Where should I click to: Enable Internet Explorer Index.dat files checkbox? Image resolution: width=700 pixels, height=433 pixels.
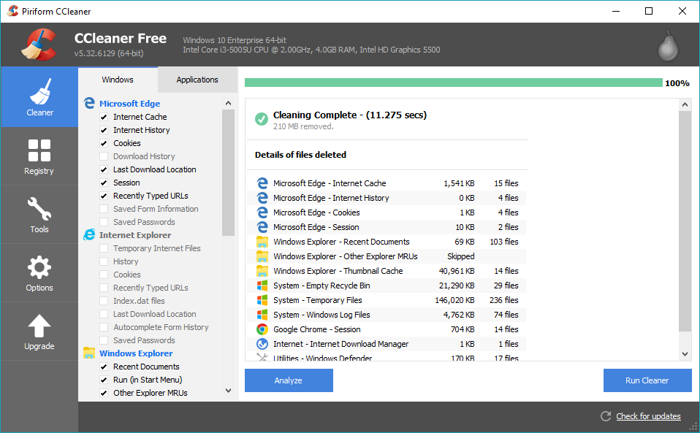pyautogui.click(x=104, y=301)
